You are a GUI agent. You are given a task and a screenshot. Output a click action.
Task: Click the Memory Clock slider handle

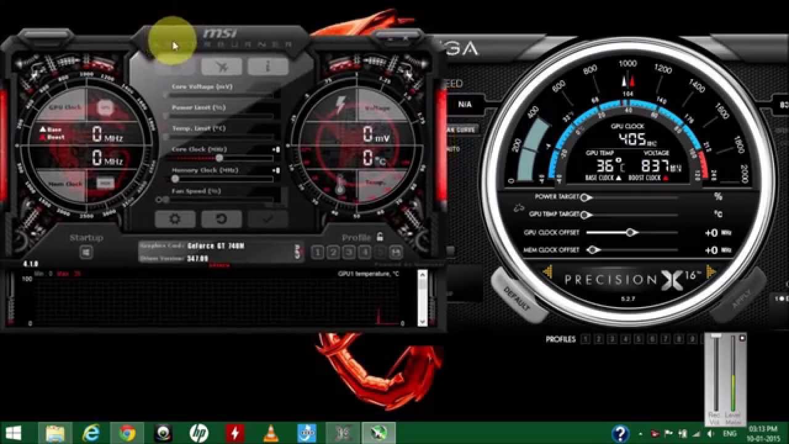175,179
